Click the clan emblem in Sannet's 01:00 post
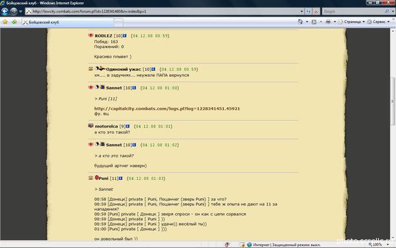Screen dimensions: 396x248 click(102, 87)
